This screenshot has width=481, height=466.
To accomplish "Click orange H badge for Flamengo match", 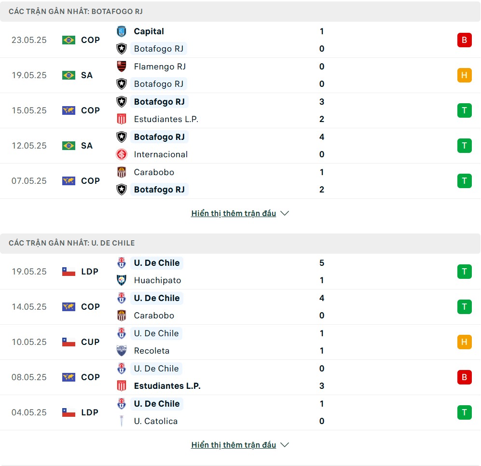I will tap(464, 75).
